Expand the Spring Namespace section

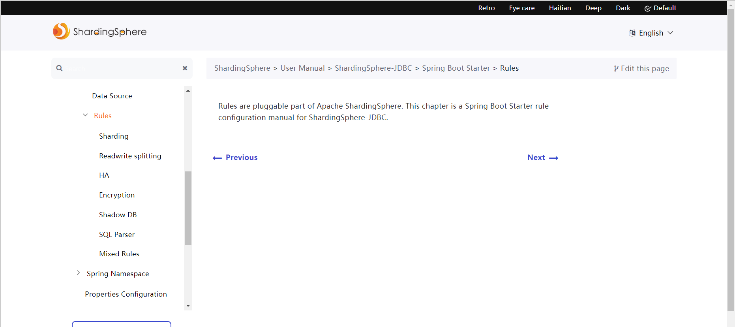tap(78, 273)
